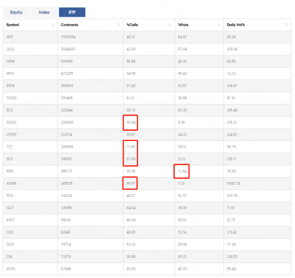Click the Daily Vol% column header label

[236, 25]
